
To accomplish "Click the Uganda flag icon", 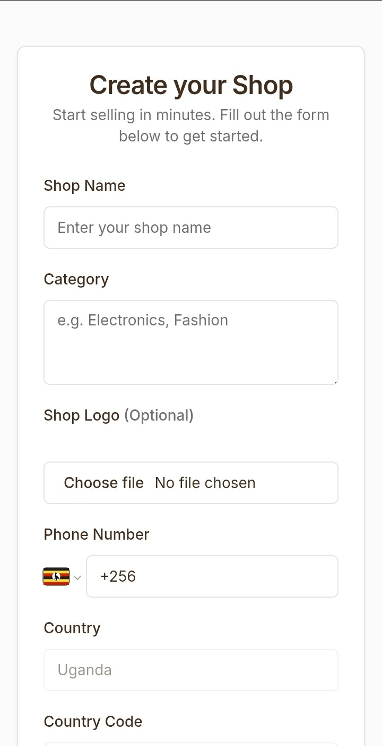I will click(x=56, y=576).
